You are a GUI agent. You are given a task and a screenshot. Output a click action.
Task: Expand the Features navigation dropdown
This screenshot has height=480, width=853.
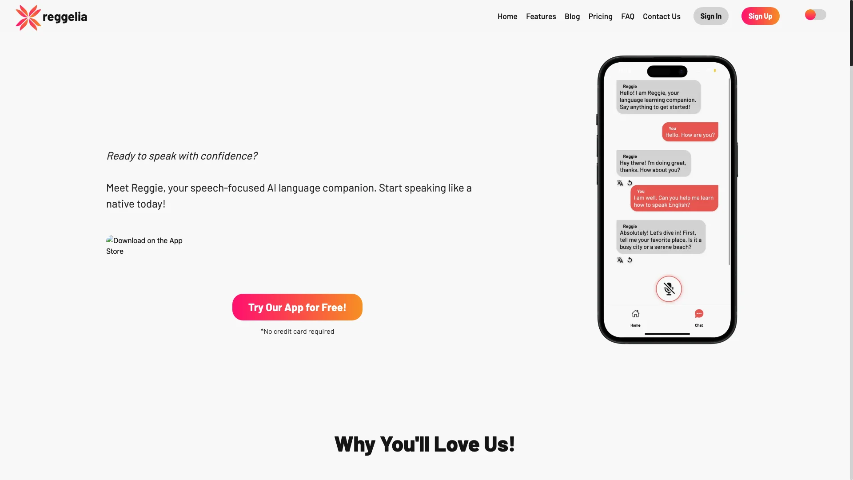pos(541,16)
